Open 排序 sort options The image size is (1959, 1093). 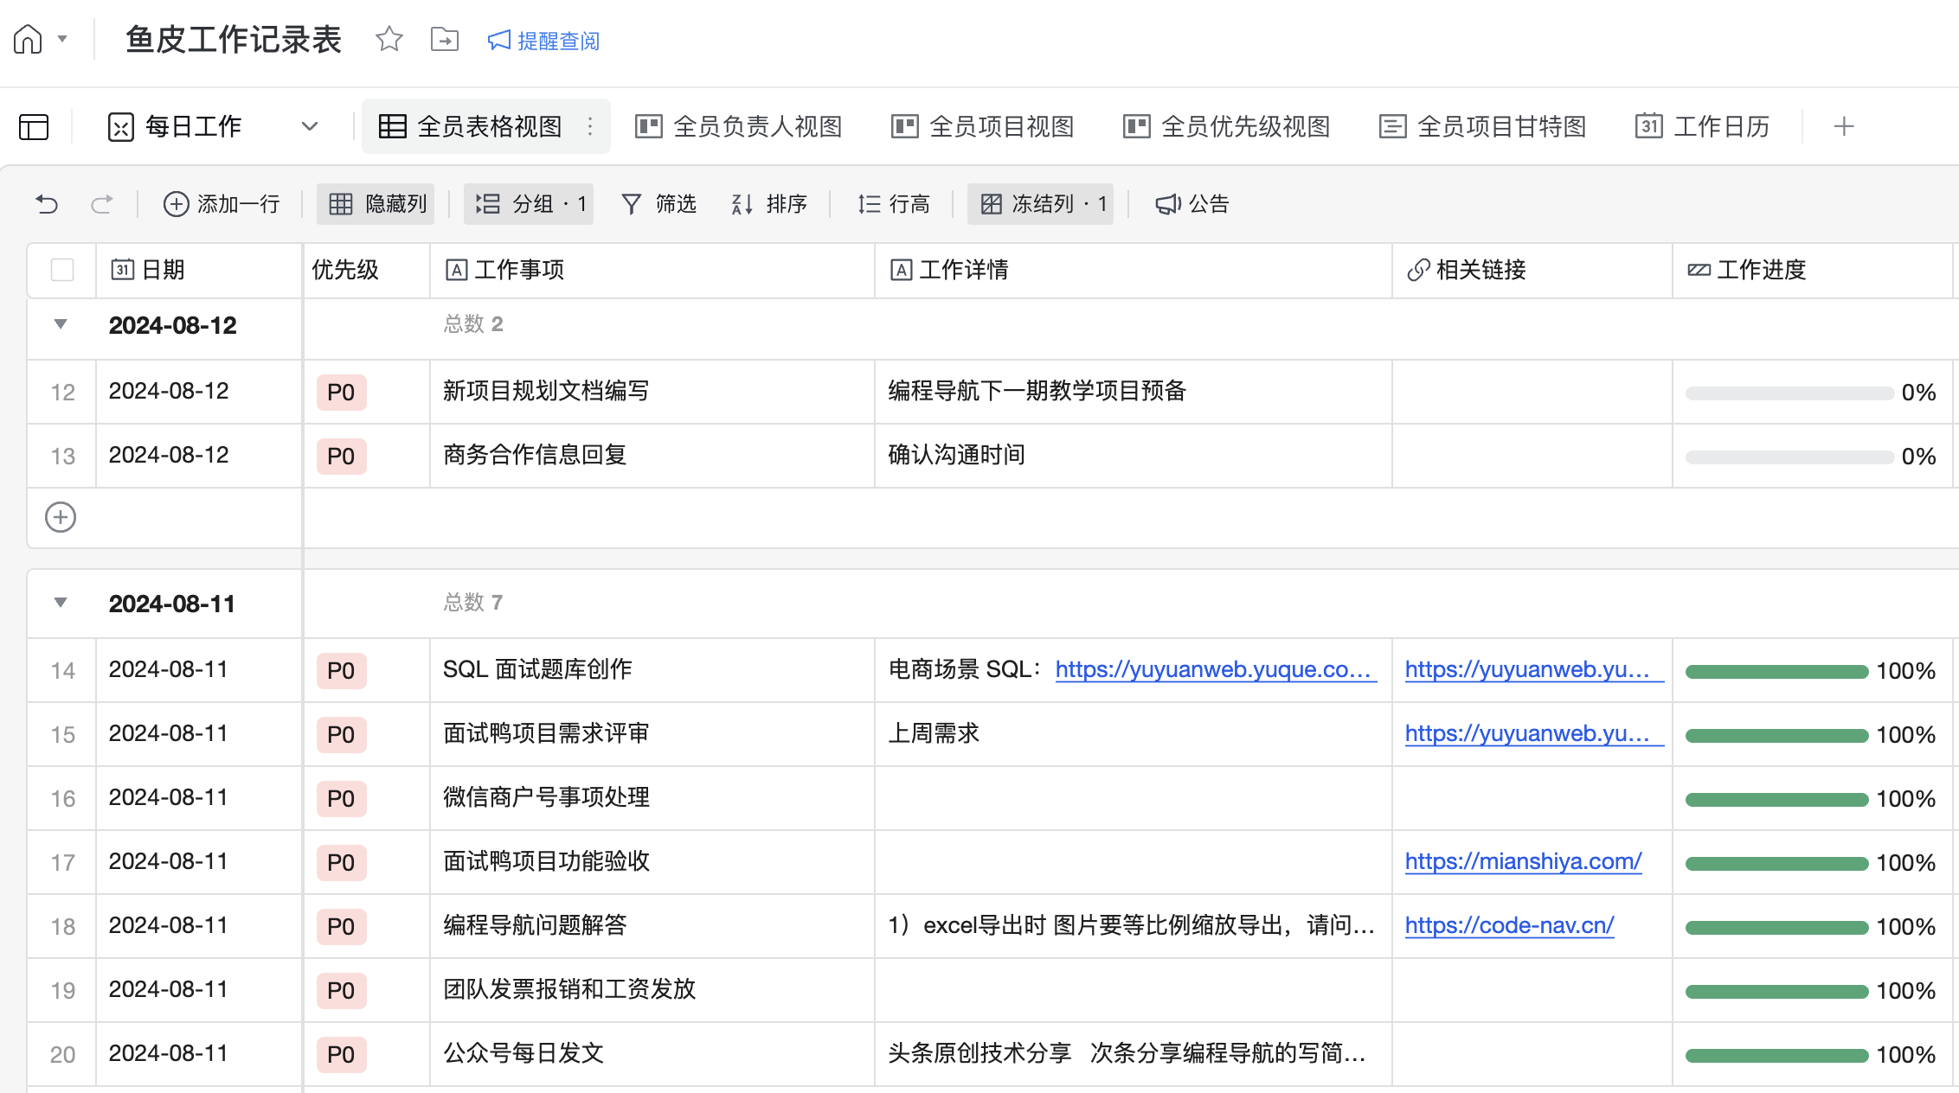tap(768, 204)
